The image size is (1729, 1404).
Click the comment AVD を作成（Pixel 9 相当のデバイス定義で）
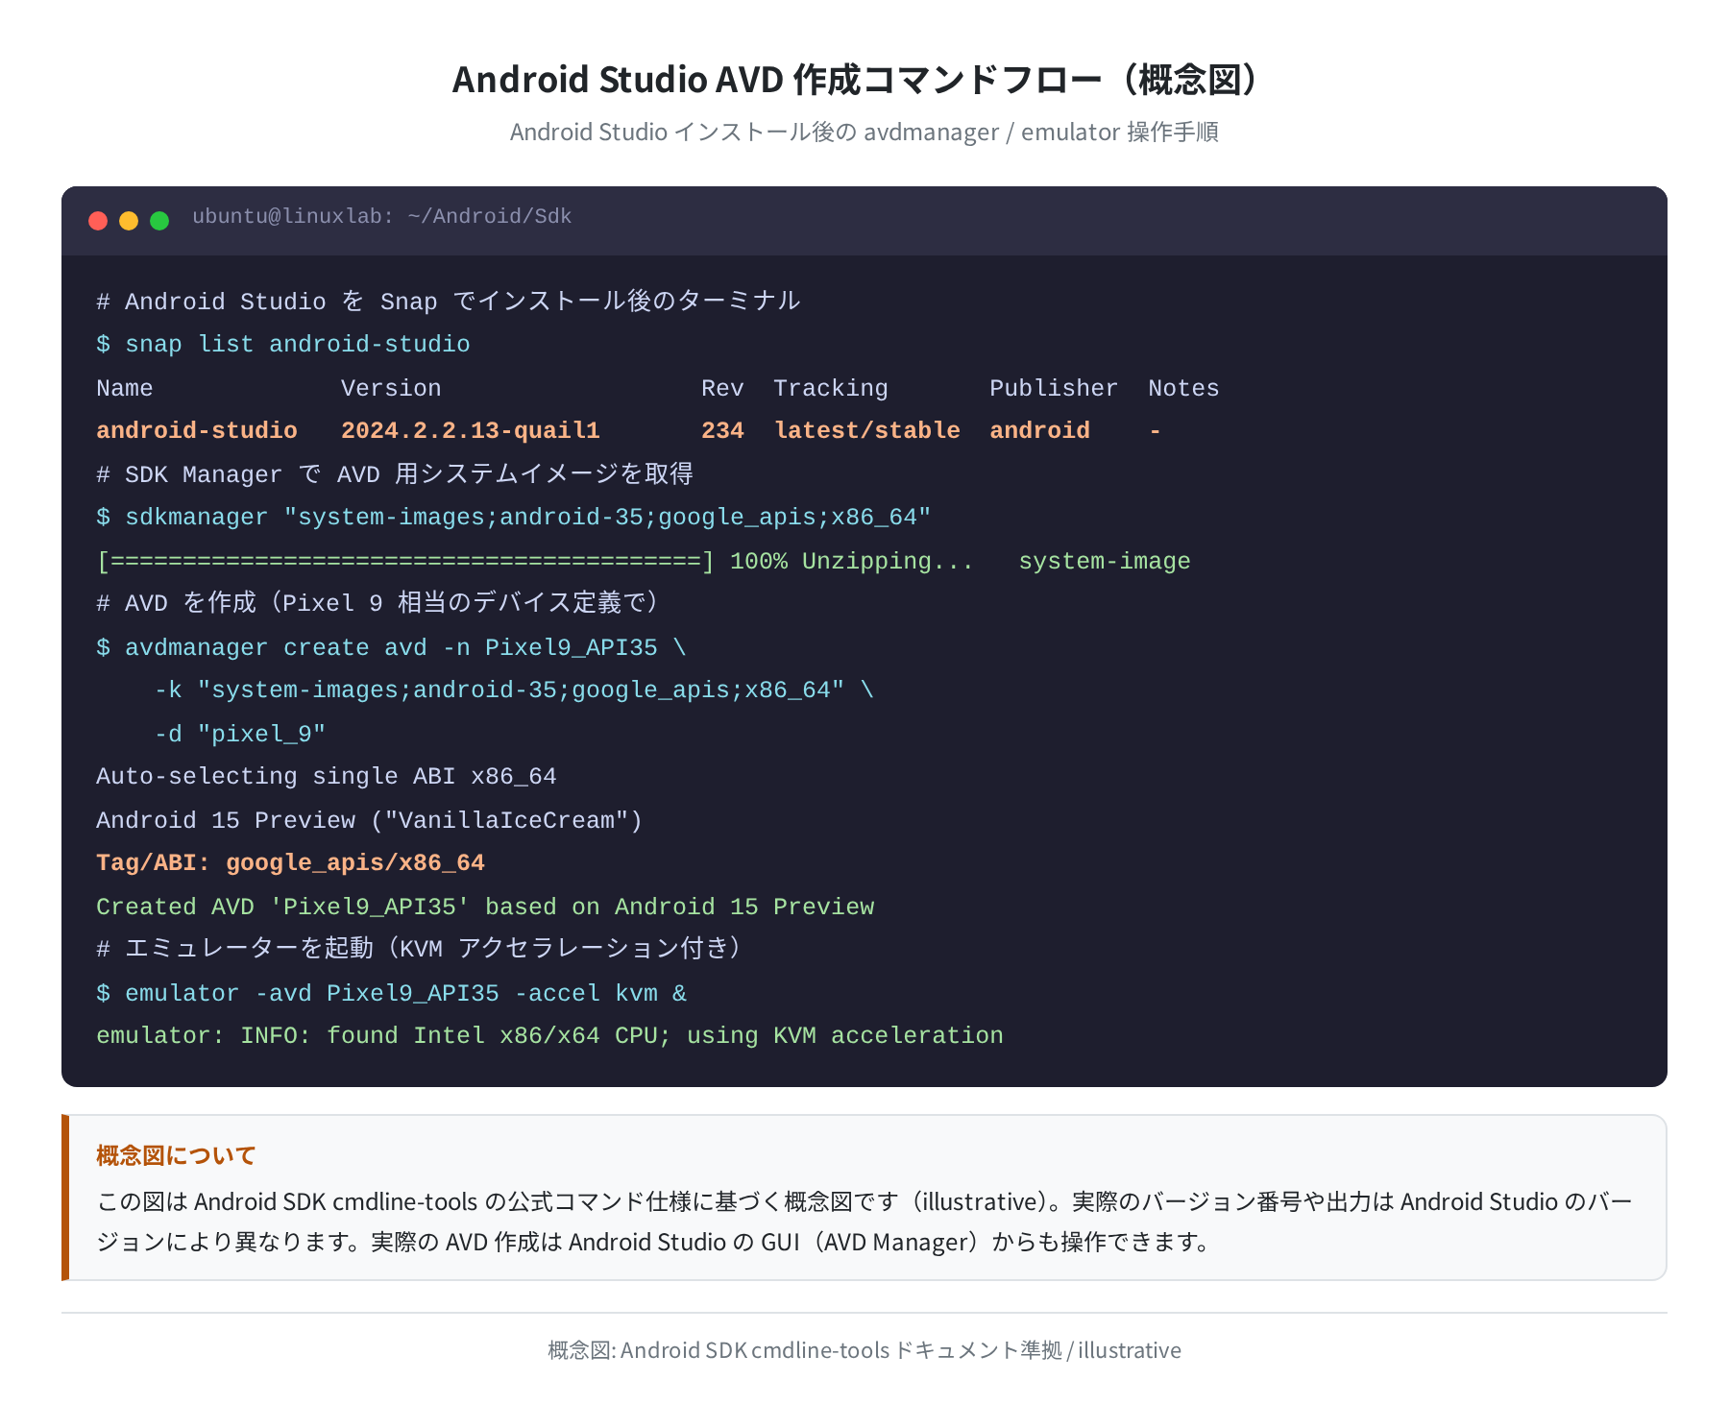pyautogui.click(x=379, y=603)
